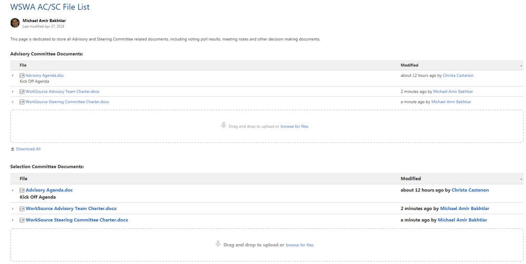The height and width of the screenshot is (264, 526).
Task: Click Michael Amir Bakhtiar link on Steering Charter row, Advisory Committee
Action: (x=451, y=101)
